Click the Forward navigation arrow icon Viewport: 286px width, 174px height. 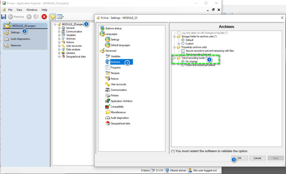click(x=29, y=16)
